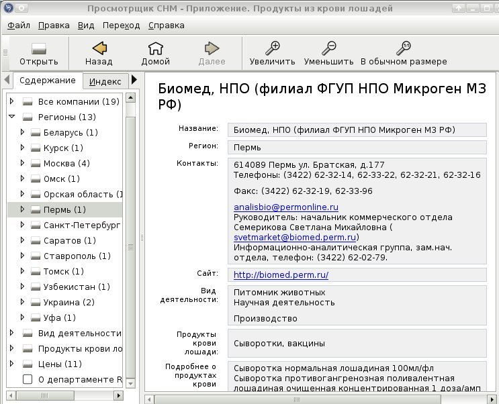Click the book icon beside Беларусь
This screenshot has height=404, width=499.
[36, 133]
